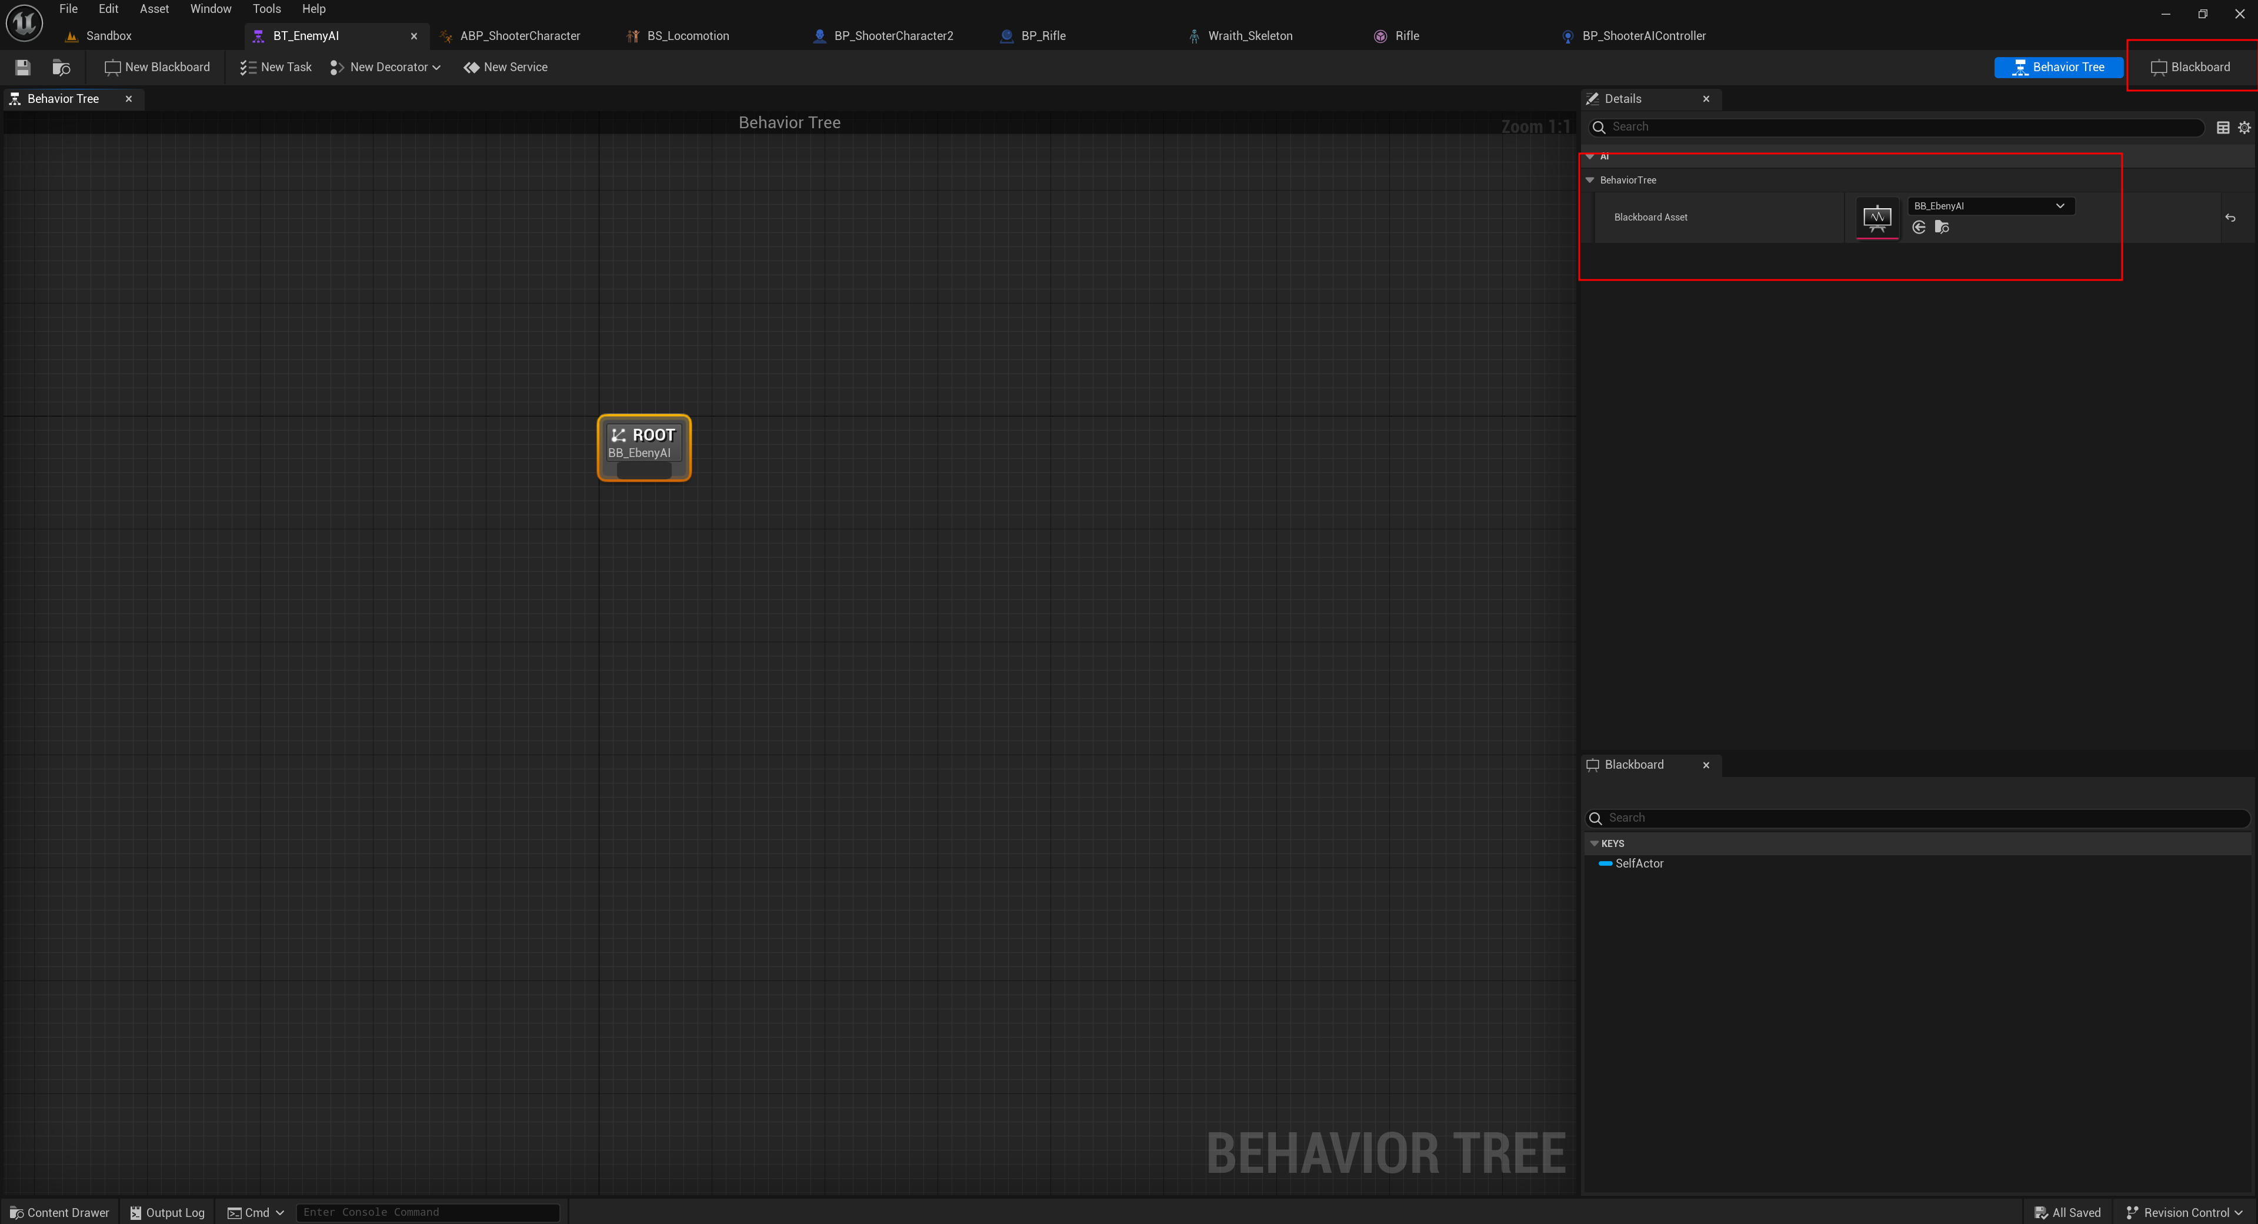
Task: Open property matrix grid icon in Details
Action: click(x=2223, y=128)
